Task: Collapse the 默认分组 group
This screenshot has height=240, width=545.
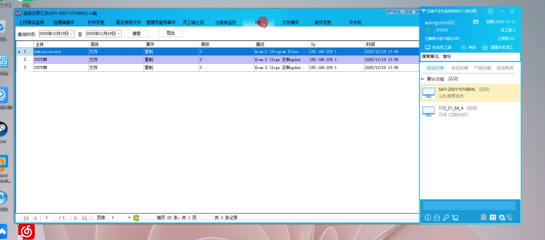Action: tap(423, 79)
